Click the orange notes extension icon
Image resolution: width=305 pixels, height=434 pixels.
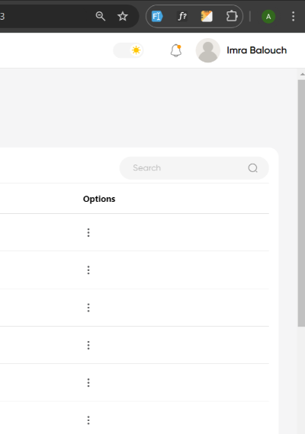pos(207,16)
